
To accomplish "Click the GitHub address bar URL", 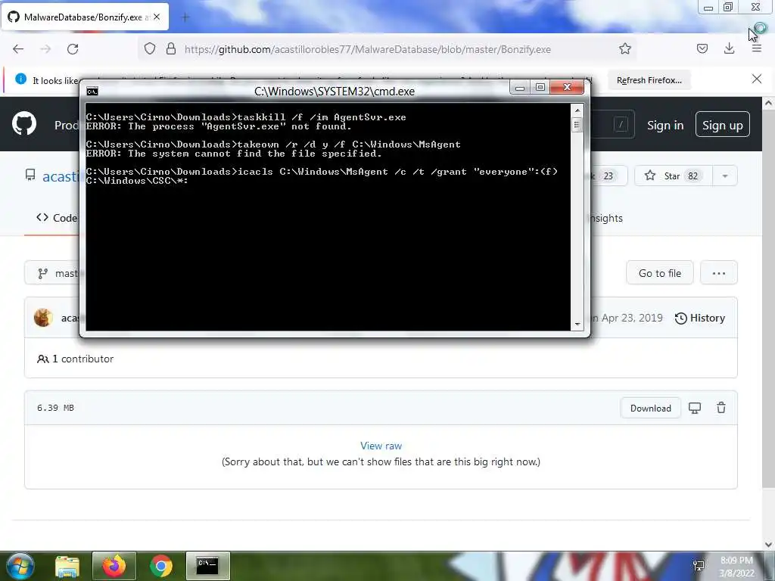I will [x=367, y=49].
